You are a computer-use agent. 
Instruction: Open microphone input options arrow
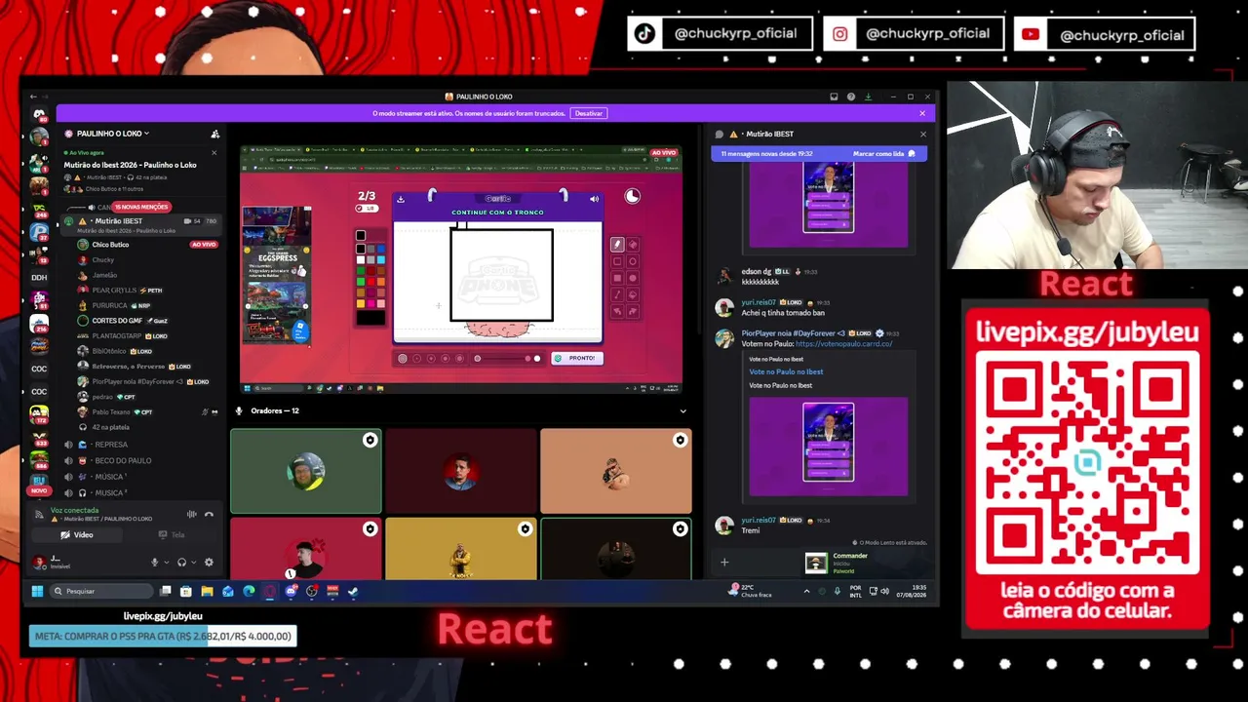(165, 563)
